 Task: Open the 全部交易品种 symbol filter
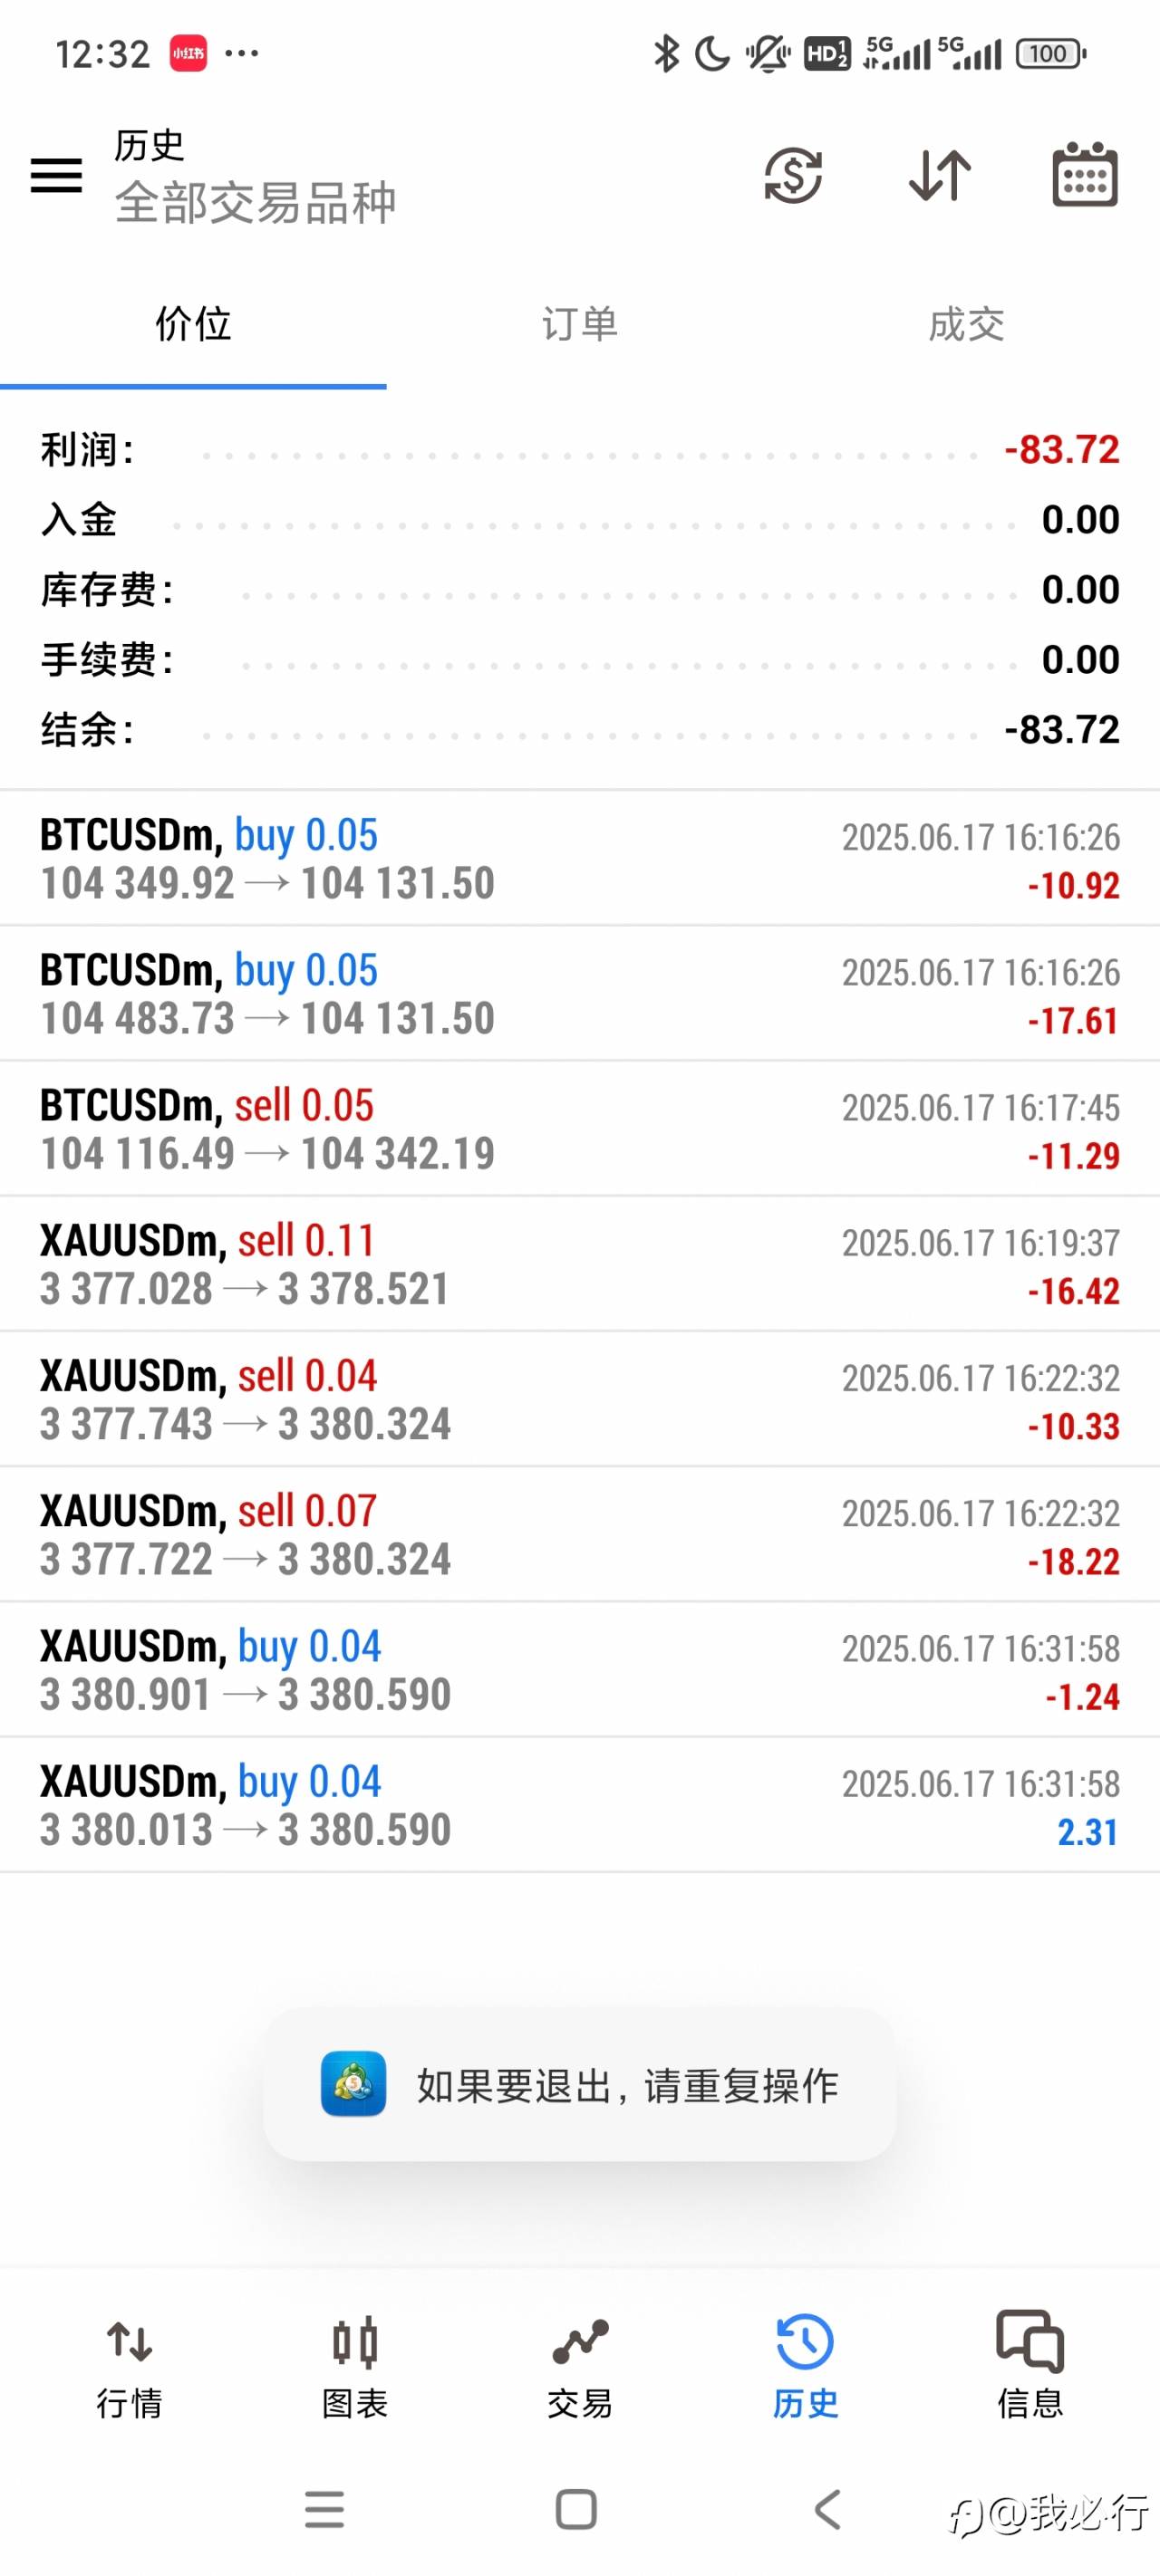(x=256, y=202)
